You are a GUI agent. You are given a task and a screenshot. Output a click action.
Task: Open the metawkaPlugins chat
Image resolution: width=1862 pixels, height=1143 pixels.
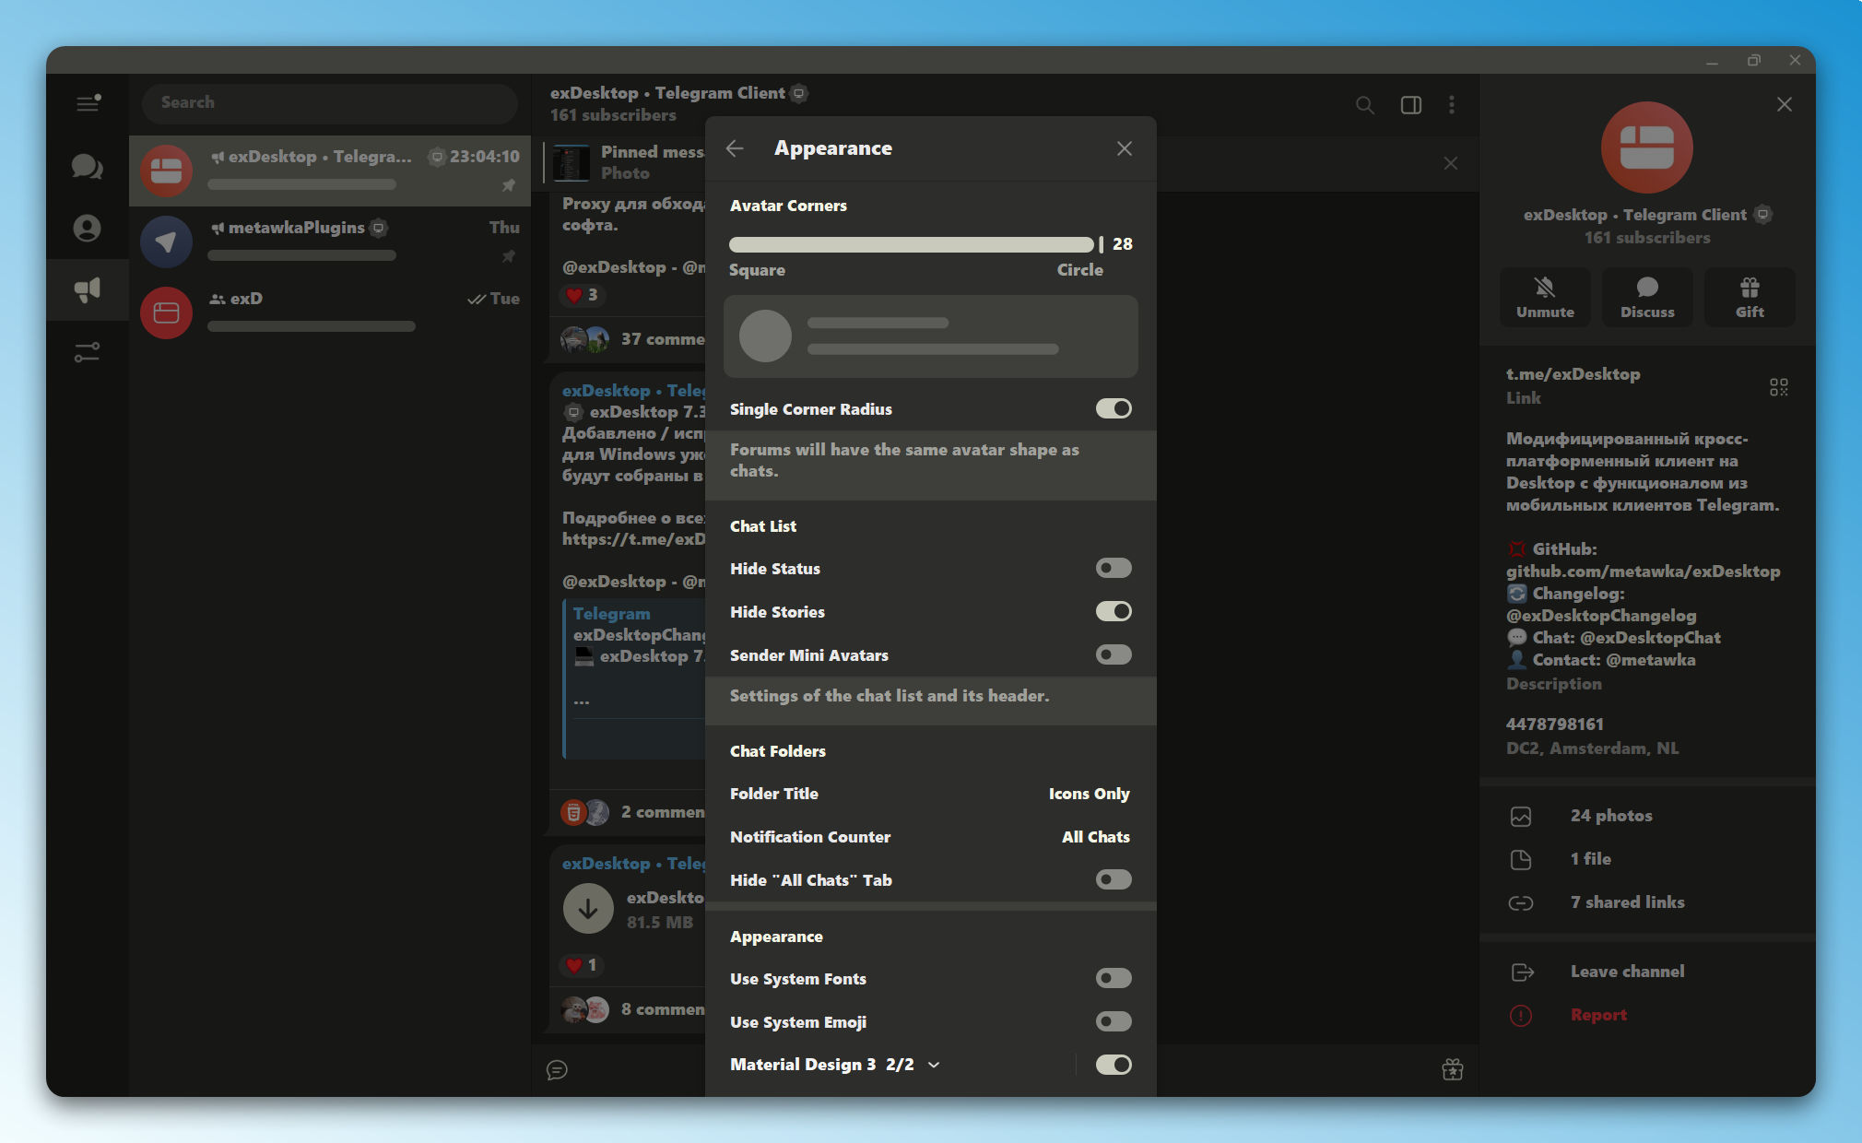pyautogui.click(x=330, y=242)
